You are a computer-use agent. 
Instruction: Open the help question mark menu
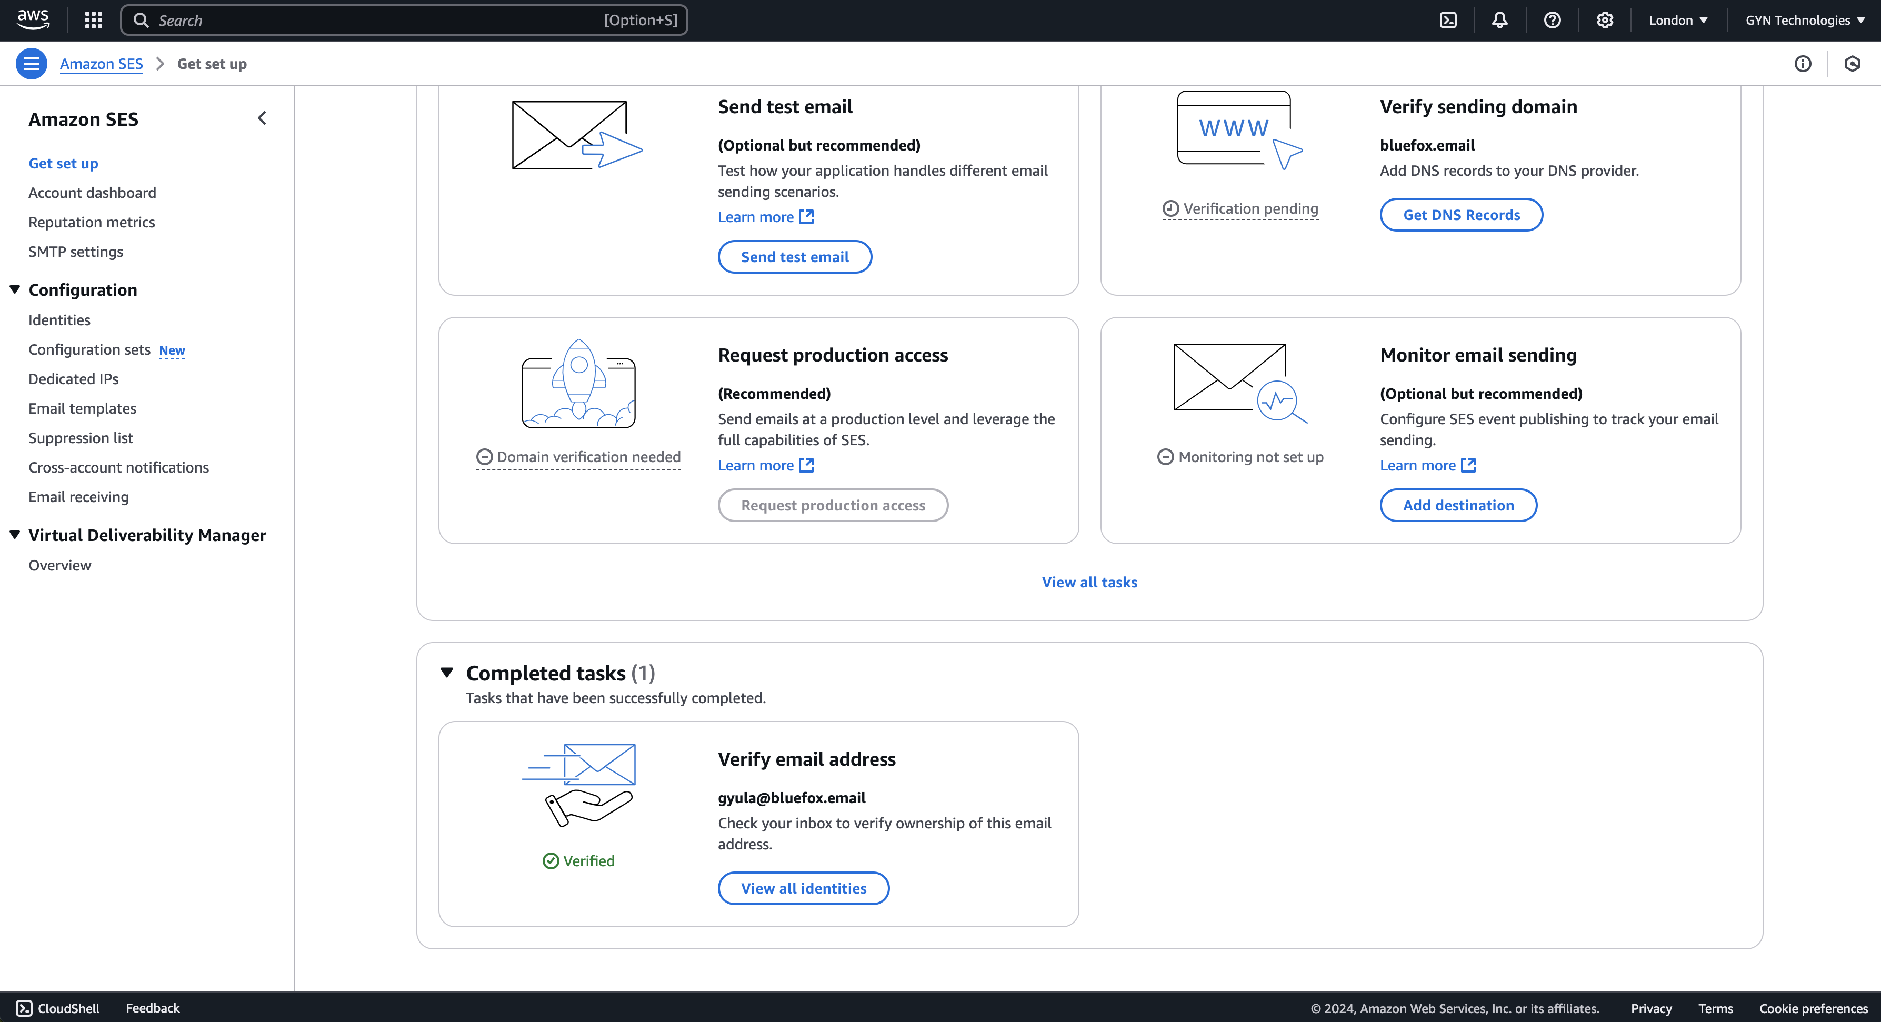pos(1553,19)
